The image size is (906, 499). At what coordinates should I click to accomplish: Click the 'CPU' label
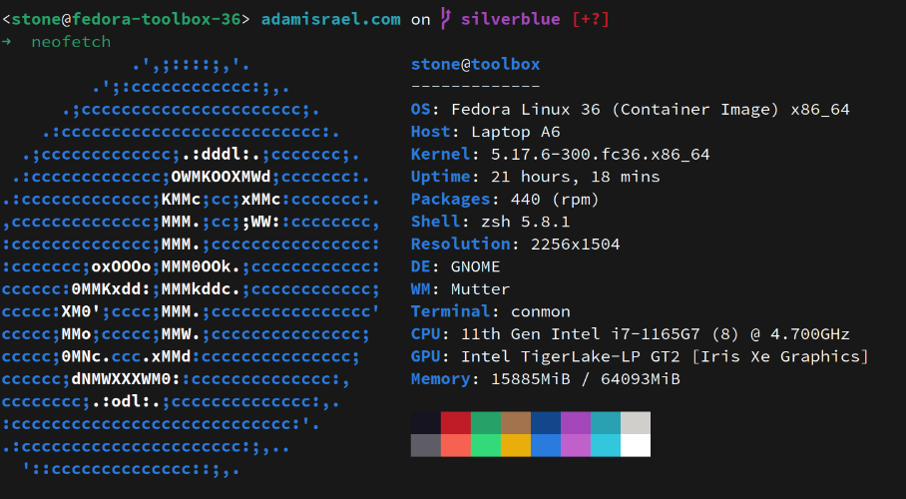[x=426, y=334]
